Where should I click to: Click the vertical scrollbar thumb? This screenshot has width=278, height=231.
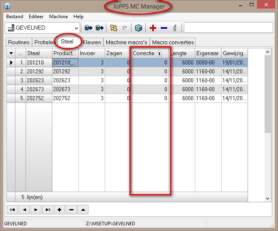point(268,94)
